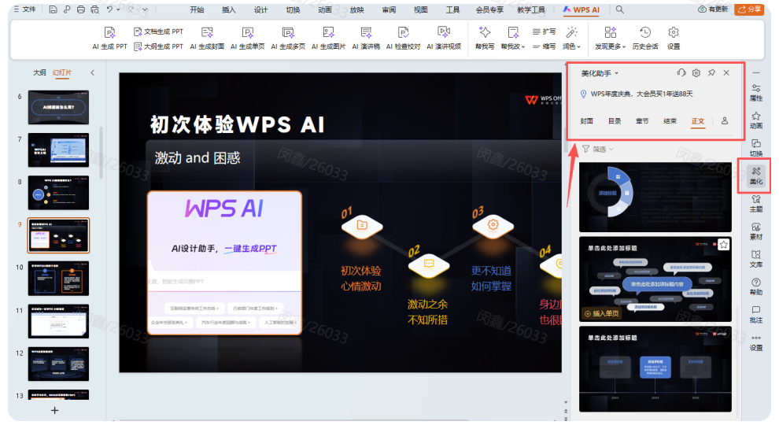Open the AI 演讲稿 tool

pyautogui.click(x=366, y=39)
